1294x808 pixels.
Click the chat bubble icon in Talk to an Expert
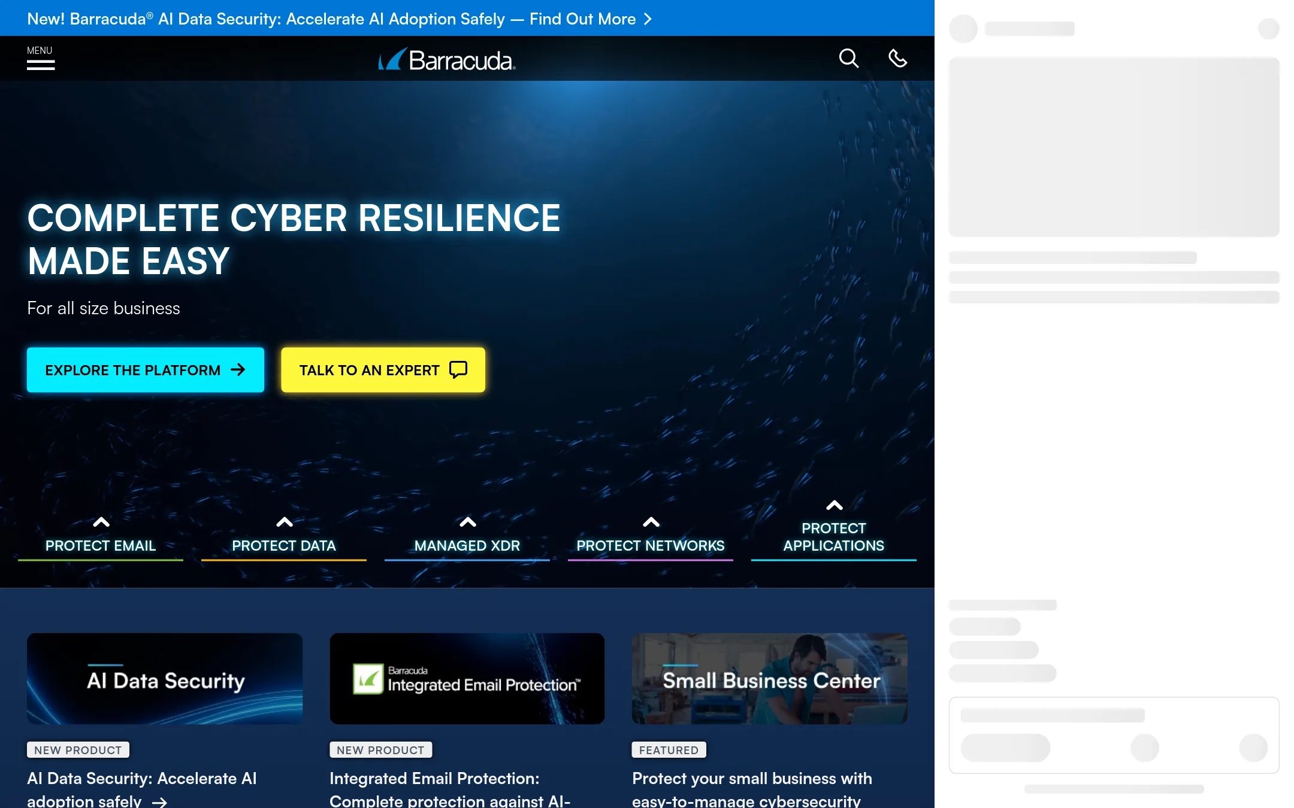pyautogui.click(x=458, y=370)
